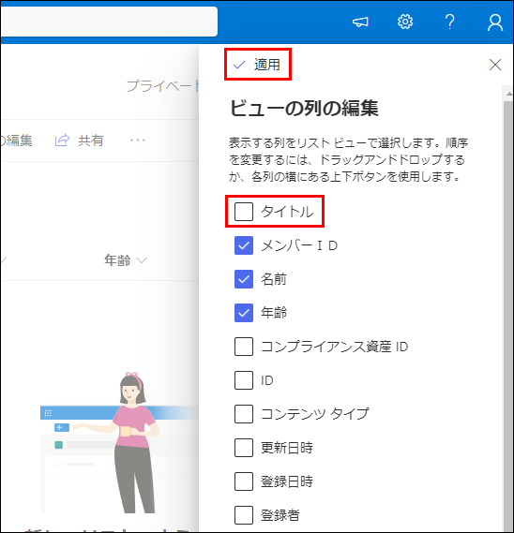Close the ビューの列の編集 panel
This screenshot has height=533, width=514.
coord(495,65)
